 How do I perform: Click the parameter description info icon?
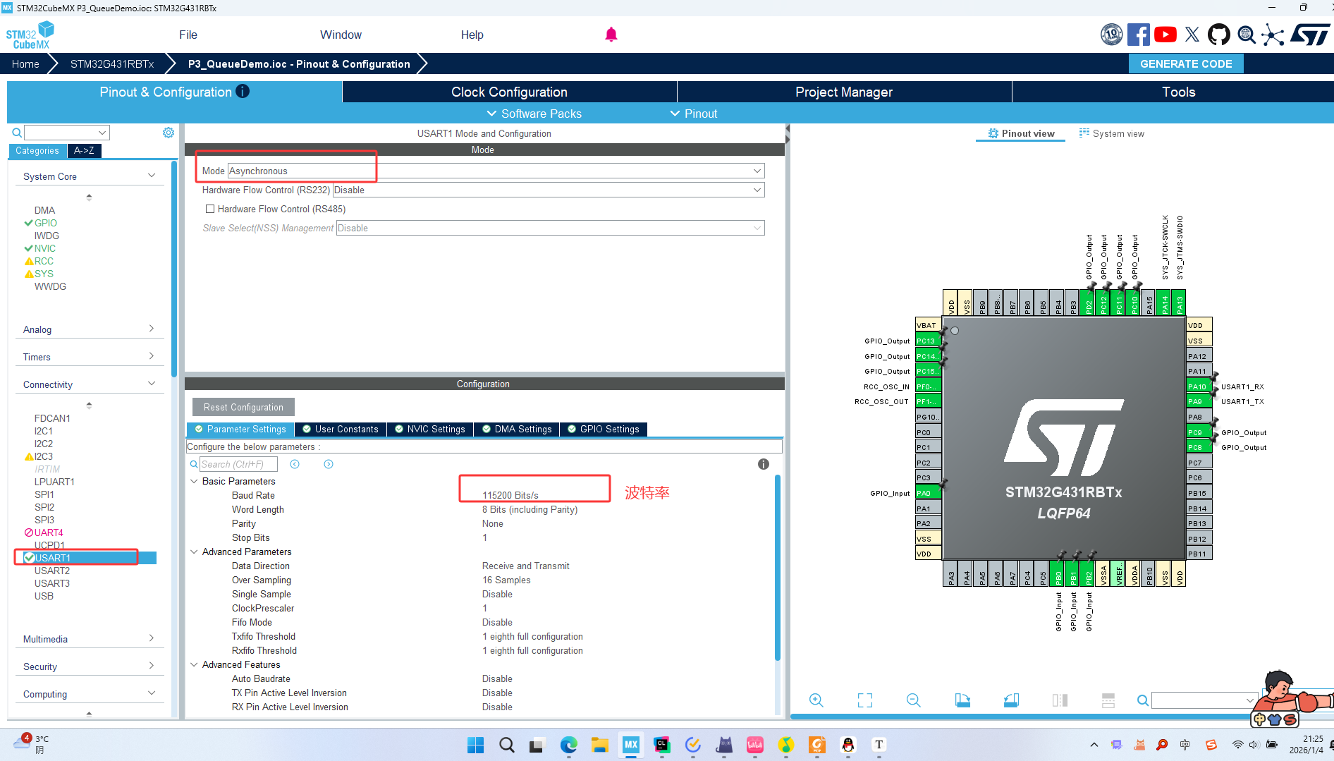click(x=764, y=464)
